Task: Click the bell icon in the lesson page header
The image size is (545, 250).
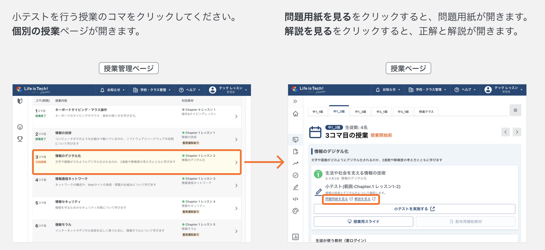Action: click(x=378, y=90)
